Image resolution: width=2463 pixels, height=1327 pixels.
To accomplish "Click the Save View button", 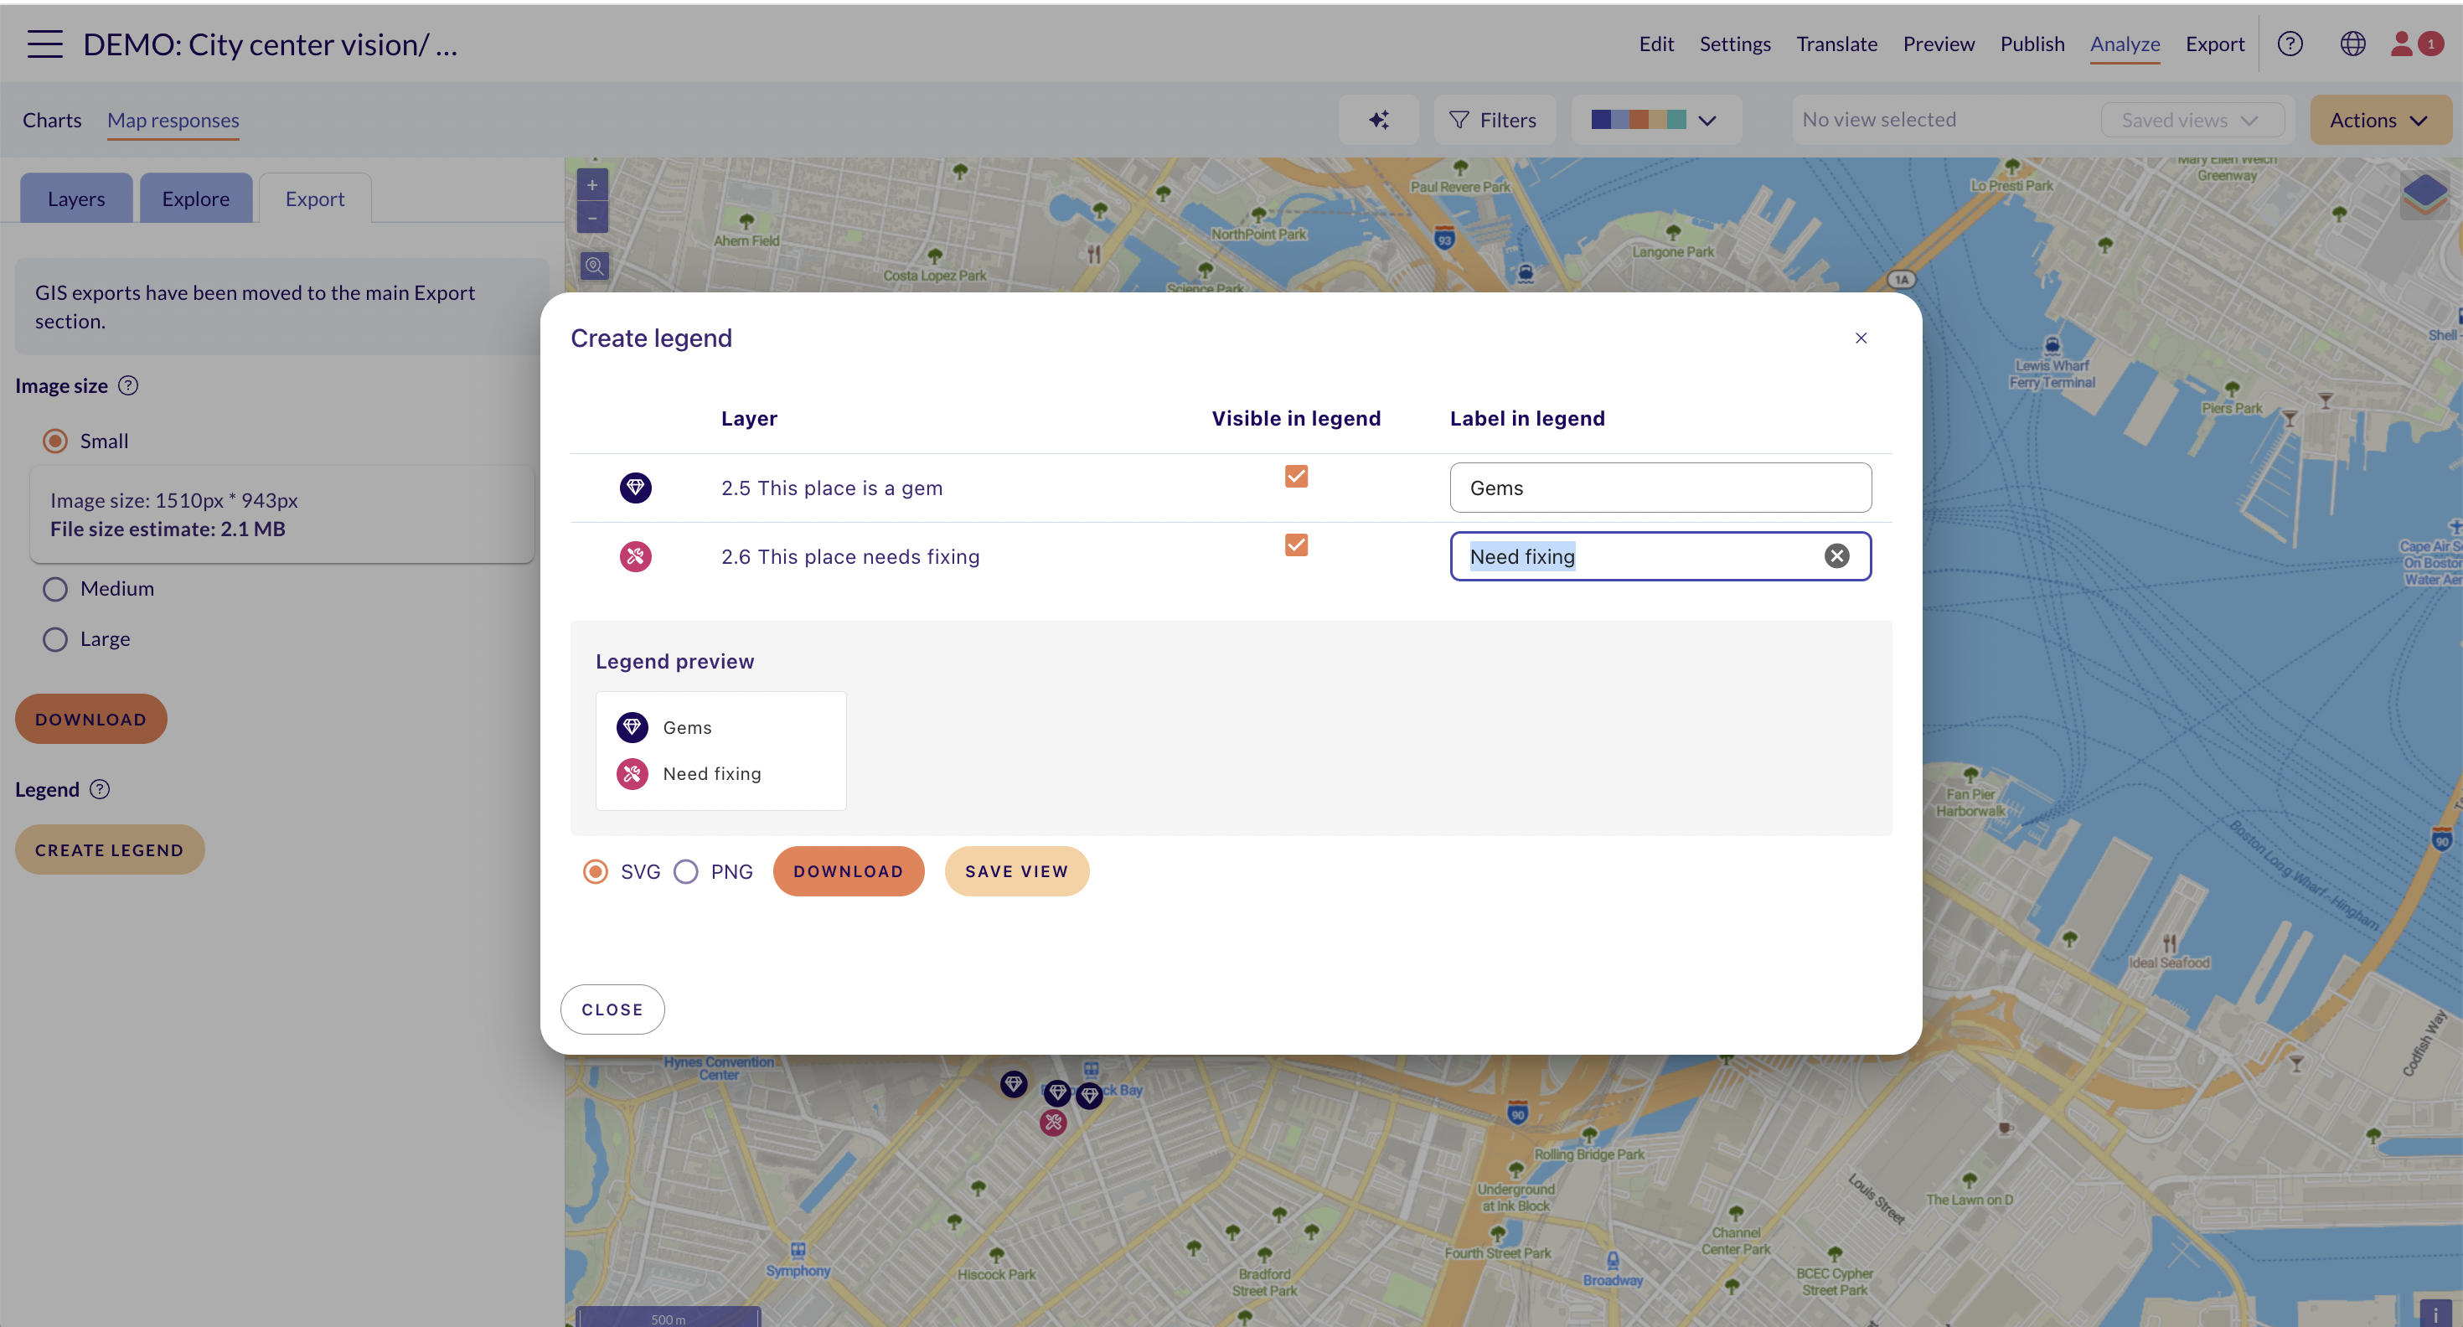I will [1016, 872].
